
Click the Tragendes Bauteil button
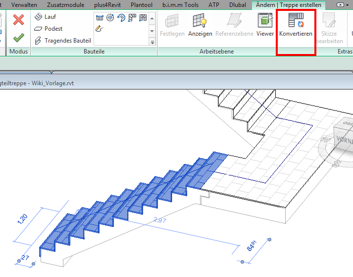pos(62,41)
